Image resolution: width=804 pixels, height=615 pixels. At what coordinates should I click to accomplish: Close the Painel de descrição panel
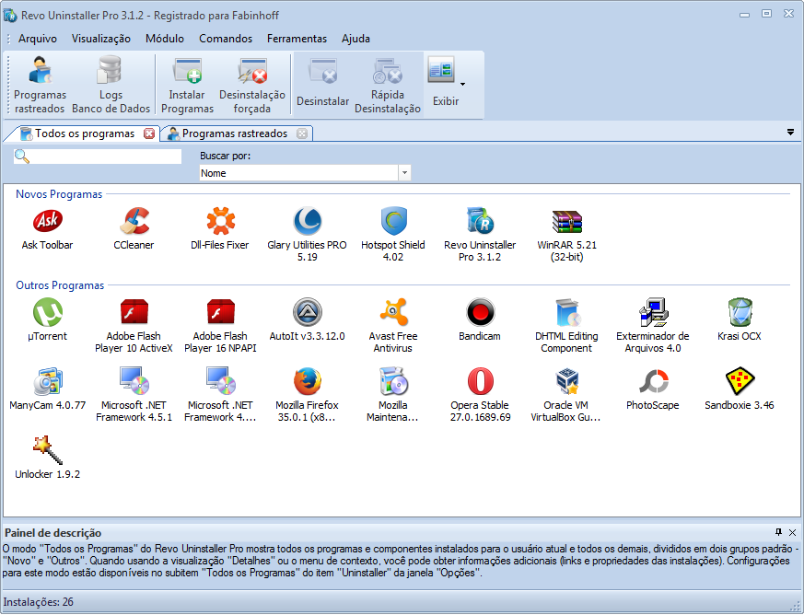click(x=793, y=532)
